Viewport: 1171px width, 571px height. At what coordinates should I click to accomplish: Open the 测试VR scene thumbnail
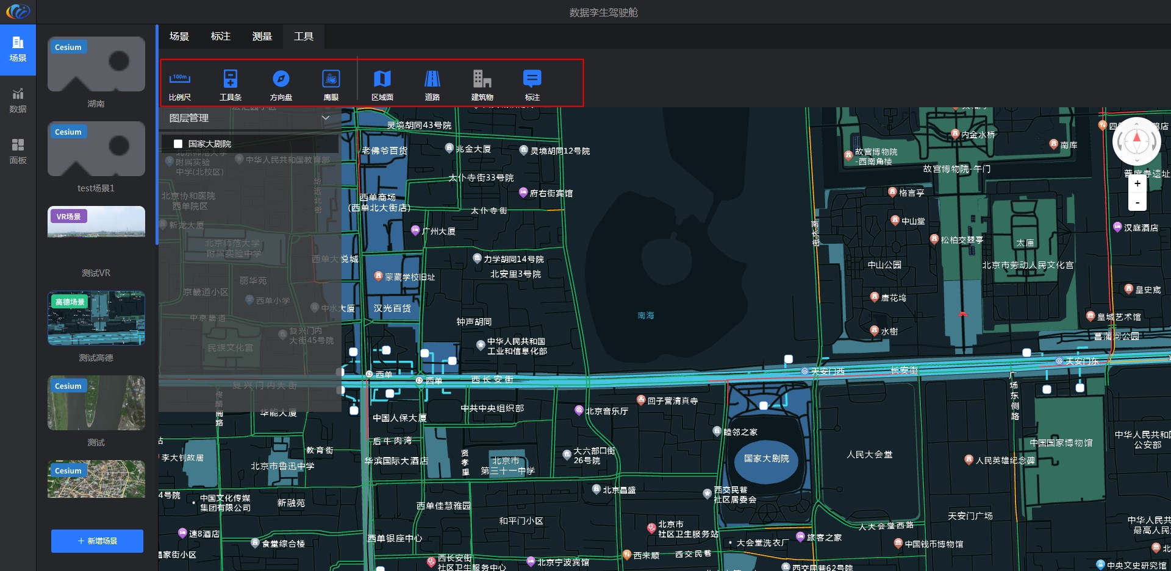click(96, 222)
